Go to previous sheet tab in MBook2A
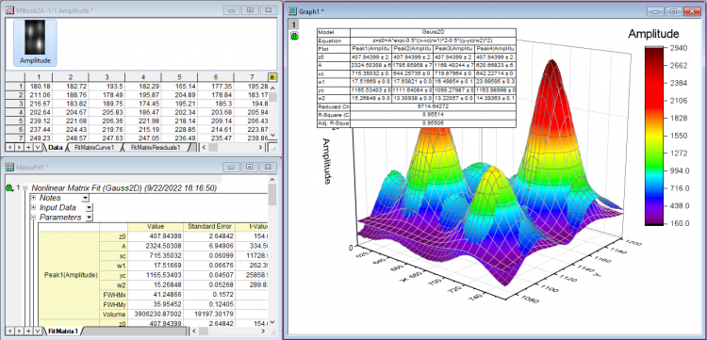707x340 pixels. coord(9,147)
